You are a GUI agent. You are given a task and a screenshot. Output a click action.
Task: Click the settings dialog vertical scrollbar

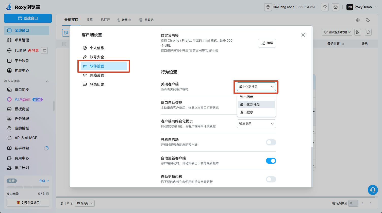312,167
